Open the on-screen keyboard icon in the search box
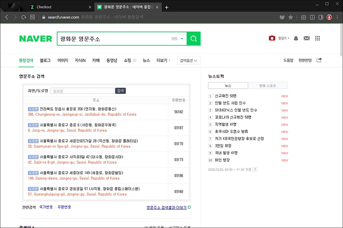 tap(174, 39)
